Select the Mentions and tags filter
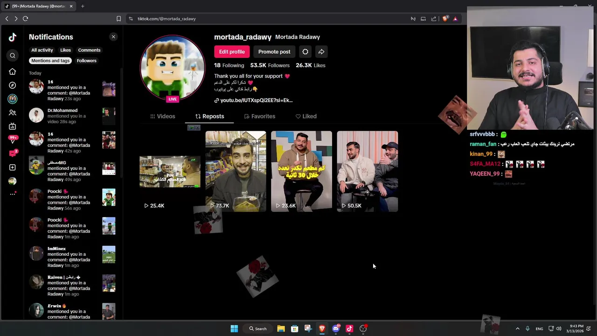597x336 pixels. click(x=50, y=61)
